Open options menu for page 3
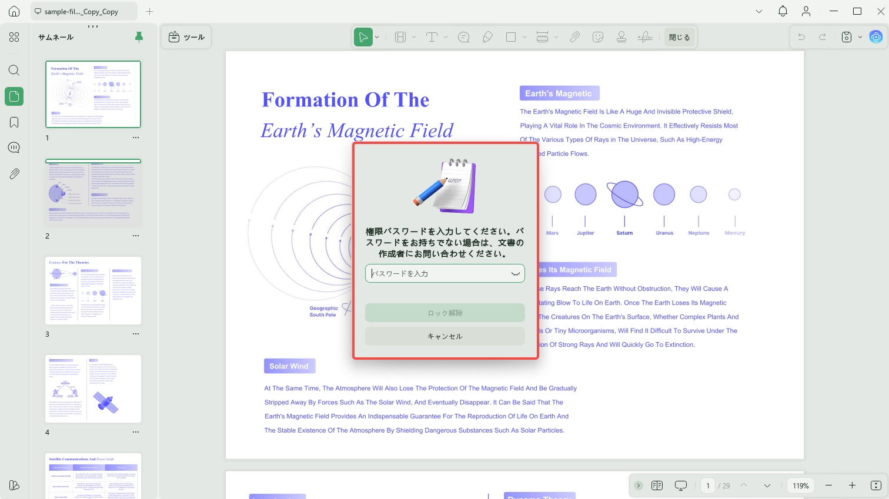The height and width of the screenshot is (499, 889). 136,334
